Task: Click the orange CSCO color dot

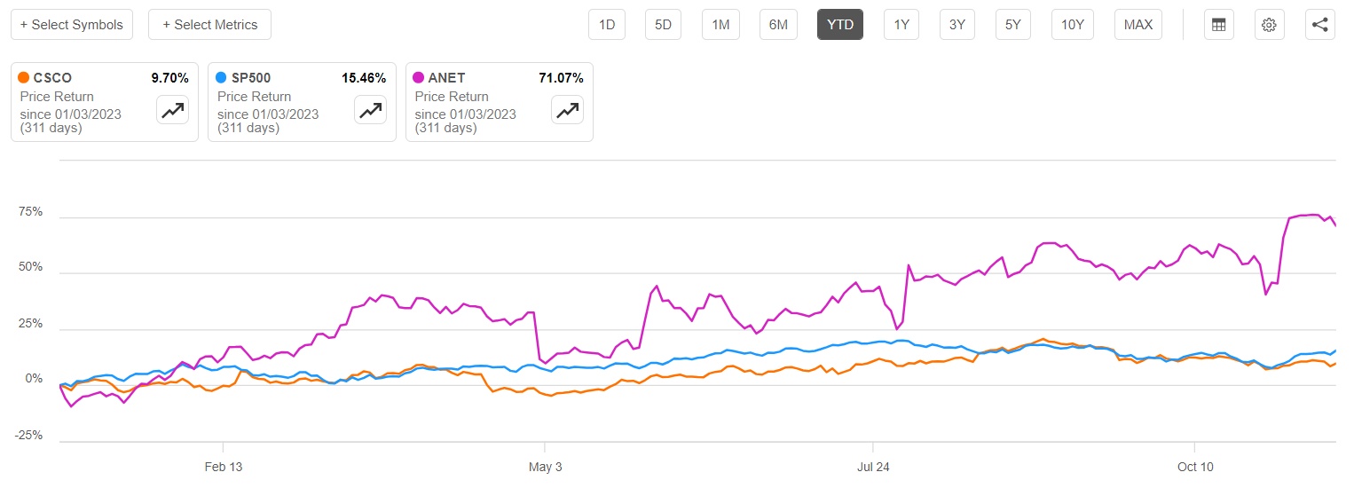Action: click(x=23, y=78)
